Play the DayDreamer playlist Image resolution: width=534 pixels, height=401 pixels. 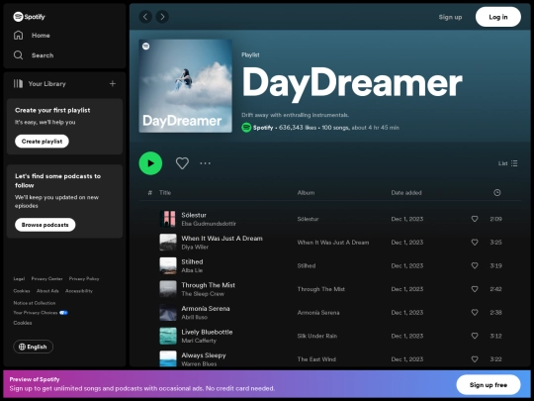click(x=150, y=163)
